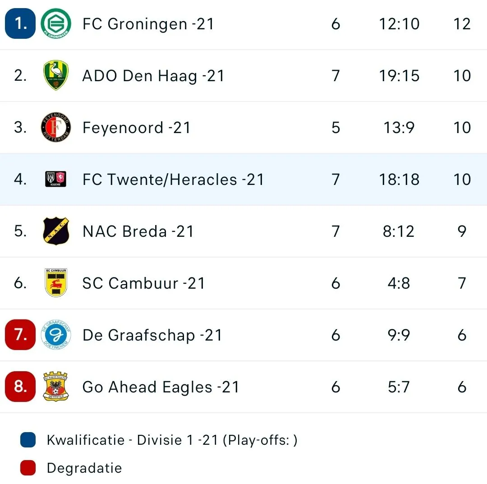Open FC Groningen -21 team page

(147, 24)
